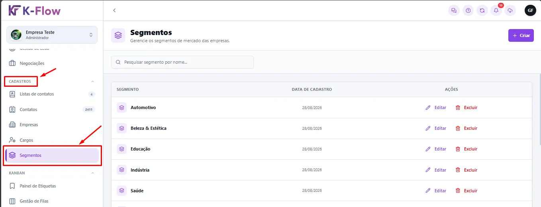
Task: Click the layers icon beside Beleza & Estética
Action: [x=122, y=128]
